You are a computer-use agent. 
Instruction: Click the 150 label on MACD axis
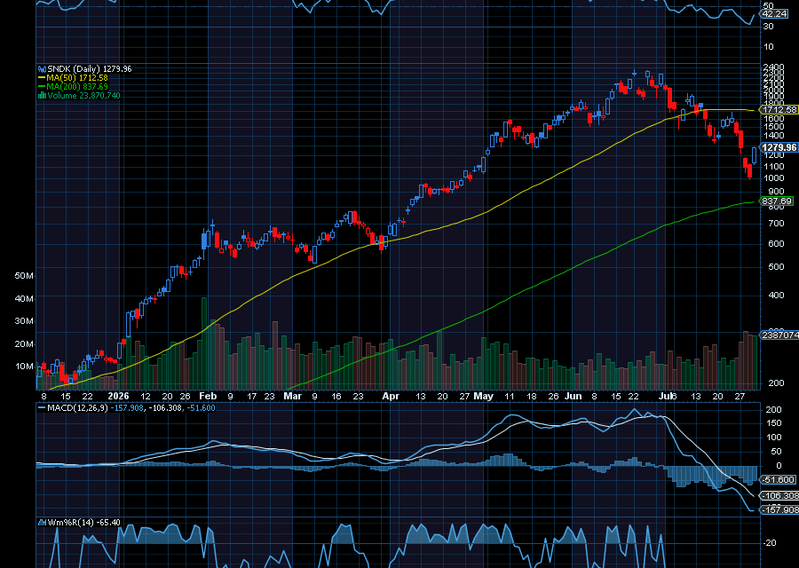773,422
